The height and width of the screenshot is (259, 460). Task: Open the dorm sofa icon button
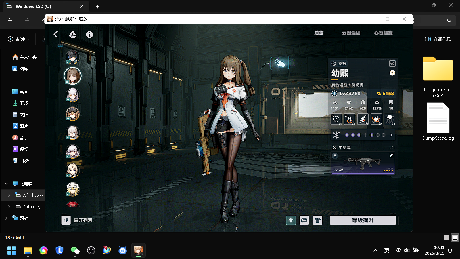(304, 220)
